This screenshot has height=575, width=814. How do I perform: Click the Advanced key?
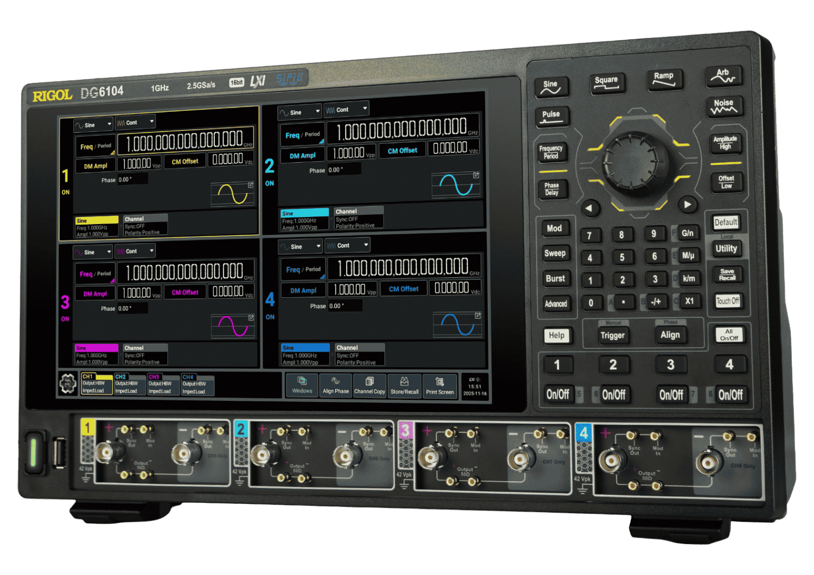[556, 304]
